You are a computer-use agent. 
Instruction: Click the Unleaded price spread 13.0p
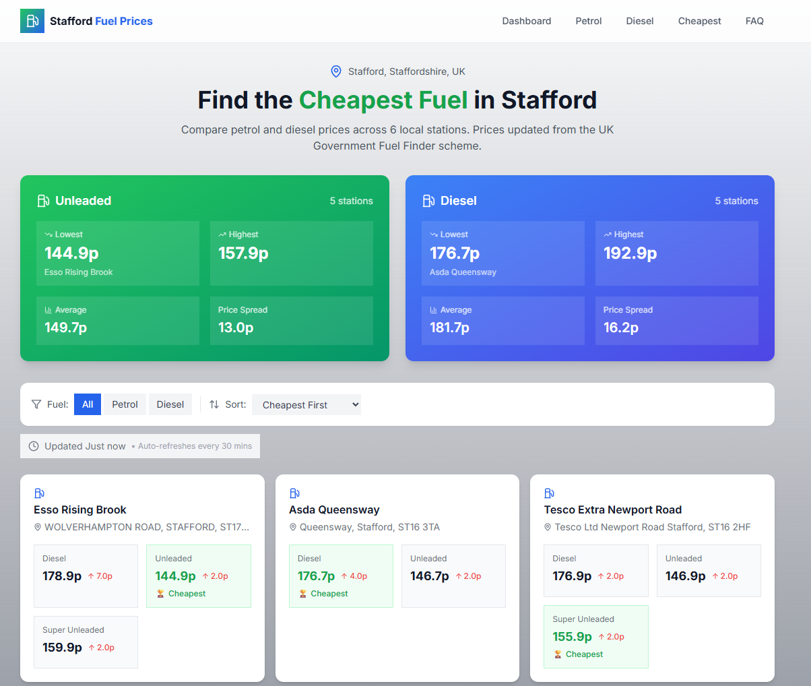236,328
